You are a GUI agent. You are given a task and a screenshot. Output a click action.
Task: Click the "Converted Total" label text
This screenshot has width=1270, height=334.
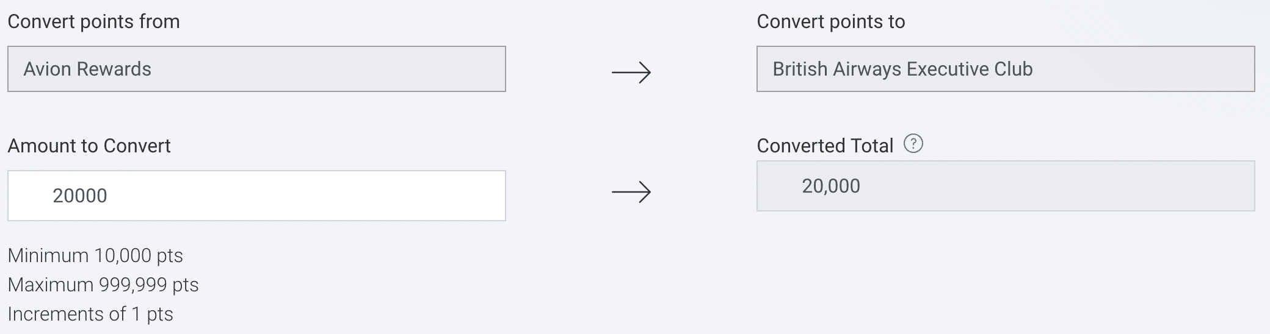click(x=825, y=146)
